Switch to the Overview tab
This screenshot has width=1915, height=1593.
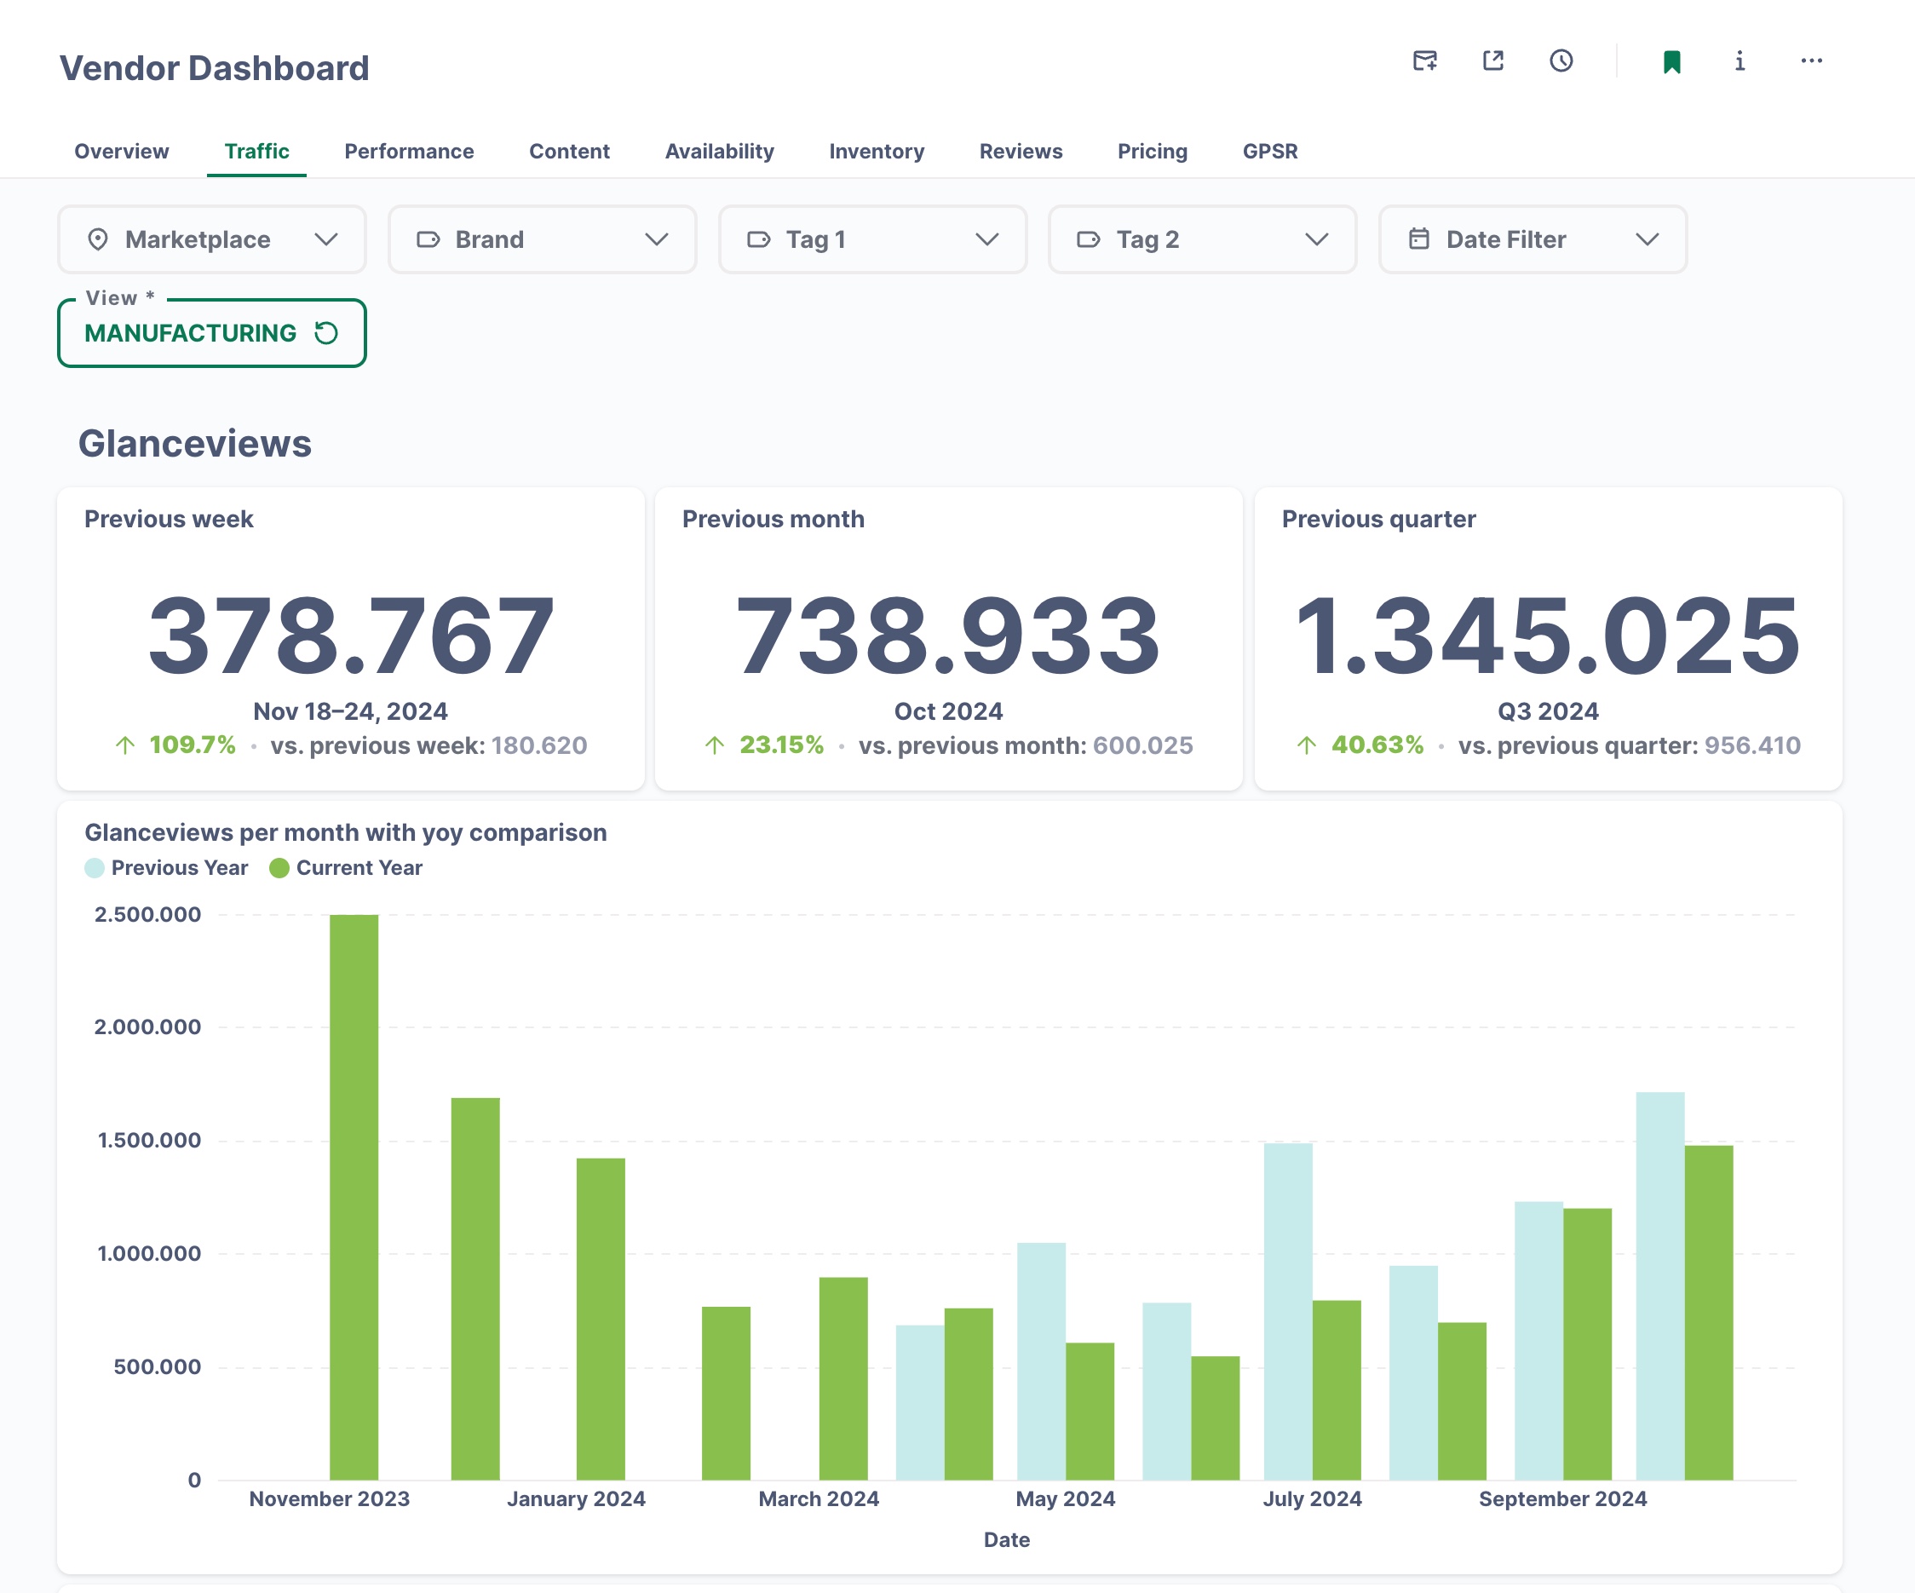pyautogui.click(x=121, y=152)
